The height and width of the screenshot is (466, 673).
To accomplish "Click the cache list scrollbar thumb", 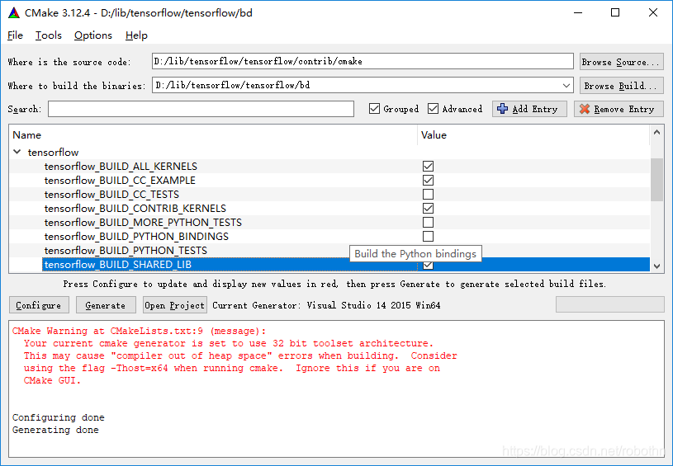I will click(656, 180).
